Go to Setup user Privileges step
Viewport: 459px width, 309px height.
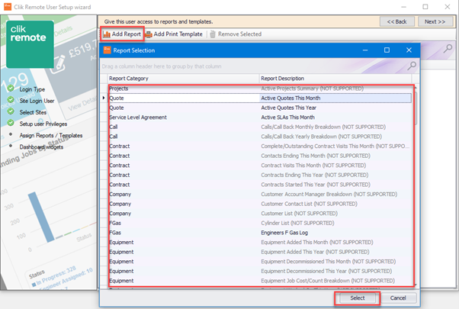click(43, 124)
